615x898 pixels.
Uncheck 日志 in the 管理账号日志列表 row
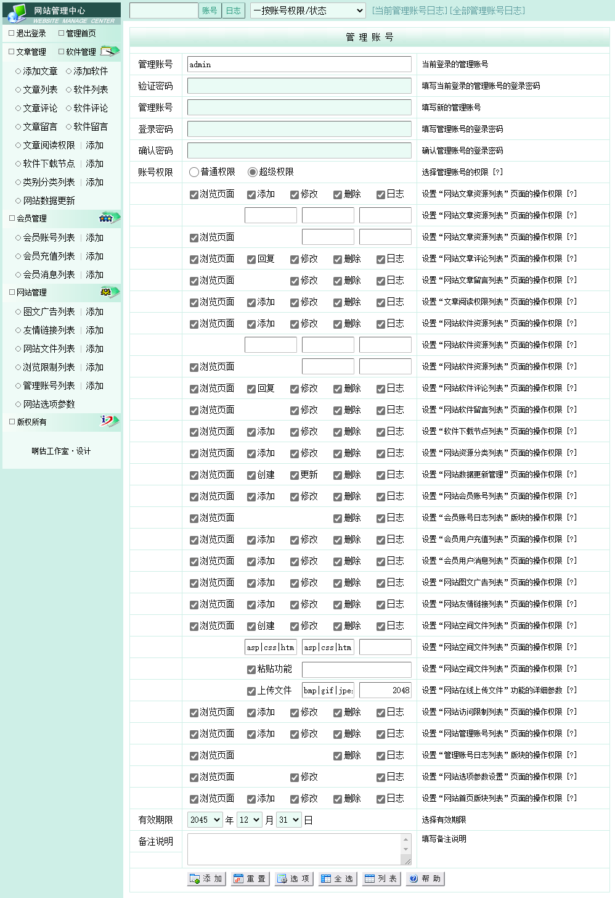(x=381, y=756)
